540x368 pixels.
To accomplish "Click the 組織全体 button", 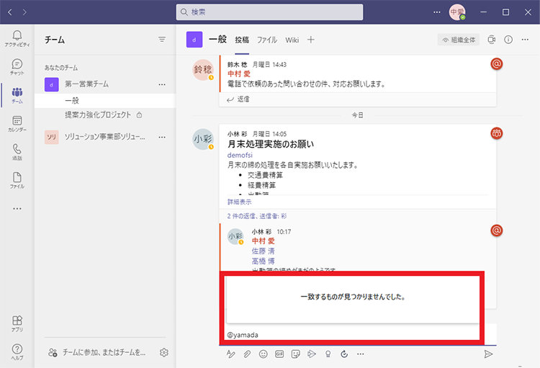I will [459, 40].
